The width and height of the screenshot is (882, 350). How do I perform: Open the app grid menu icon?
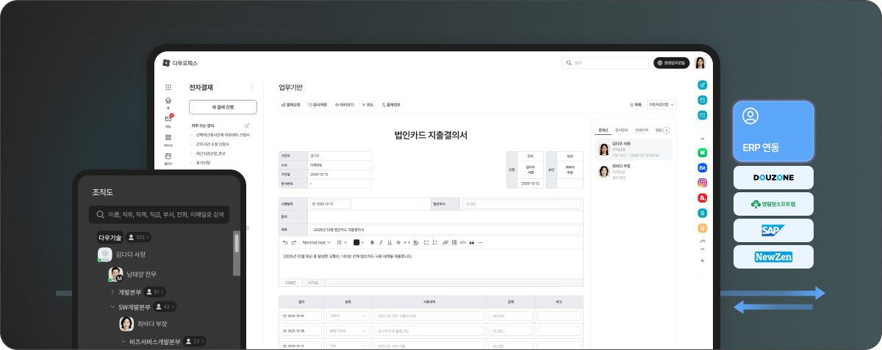[168, 87]
